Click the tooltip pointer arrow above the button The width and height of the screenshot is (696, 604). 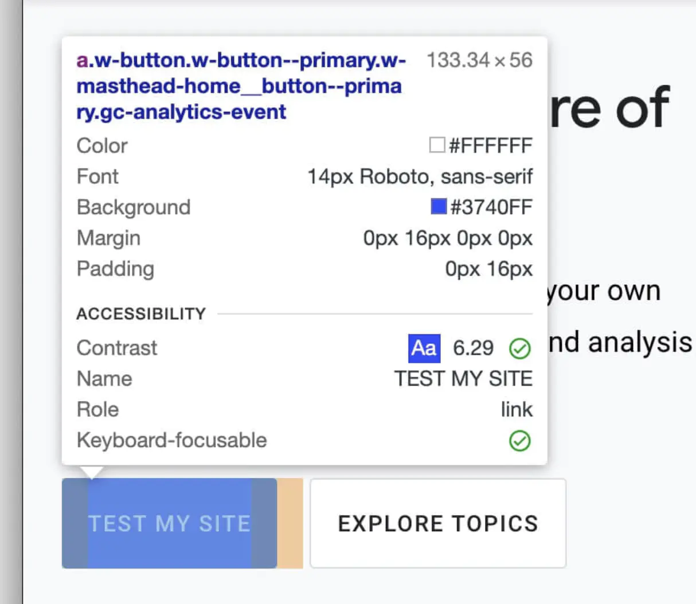(92, 472)
